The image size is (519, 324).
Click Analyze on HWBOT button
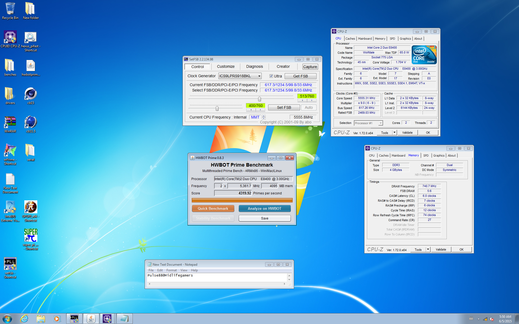point(265,208)
